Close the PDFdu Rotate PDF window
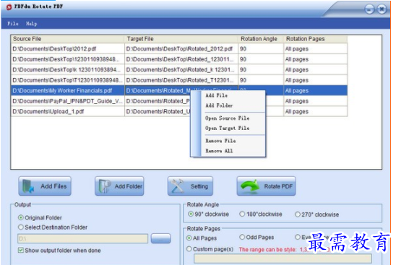The image size is (396, 265). coord(382,9)
